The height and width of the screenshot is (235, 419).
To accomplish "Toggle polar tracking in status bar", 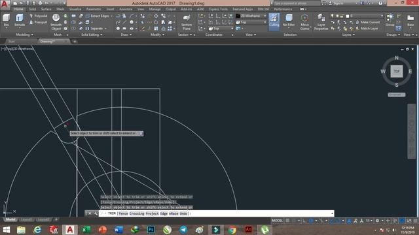I will (311, 221).
